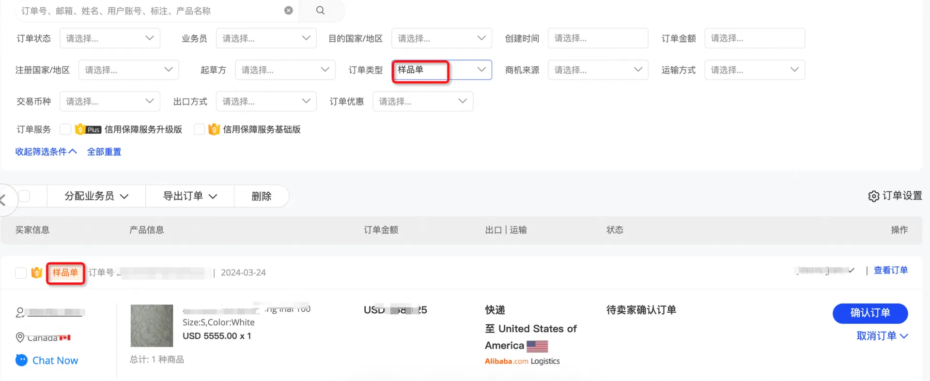This screenshot has height=381, width=930.
Task: Click the 删除 button
Action: point(262,196)
